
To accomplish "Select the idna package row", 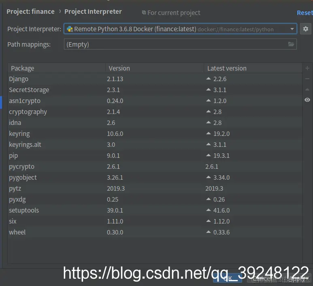I will pos(155,123).
